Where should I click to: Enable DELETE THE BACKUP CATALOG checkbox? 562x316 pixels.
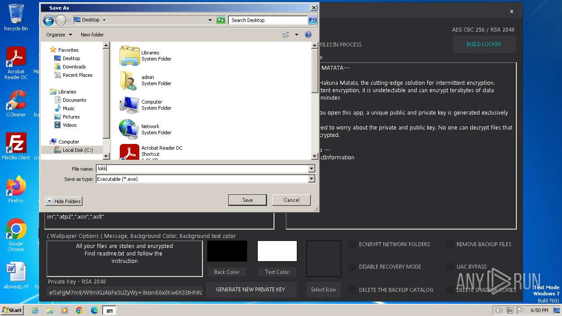click(x=352, y=290)
